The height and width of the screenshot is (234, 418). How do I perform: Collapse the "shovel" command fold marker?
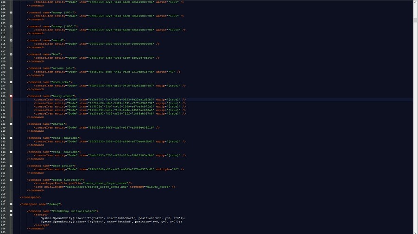click(x=11, y=124)
